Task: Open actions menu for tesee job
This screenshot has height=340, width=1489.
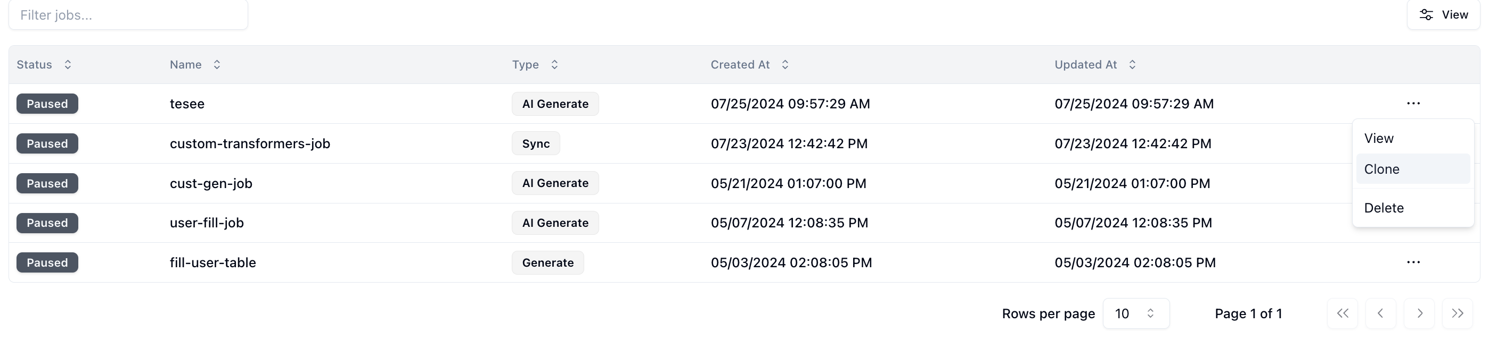Action: click(x=1413, y=104)
